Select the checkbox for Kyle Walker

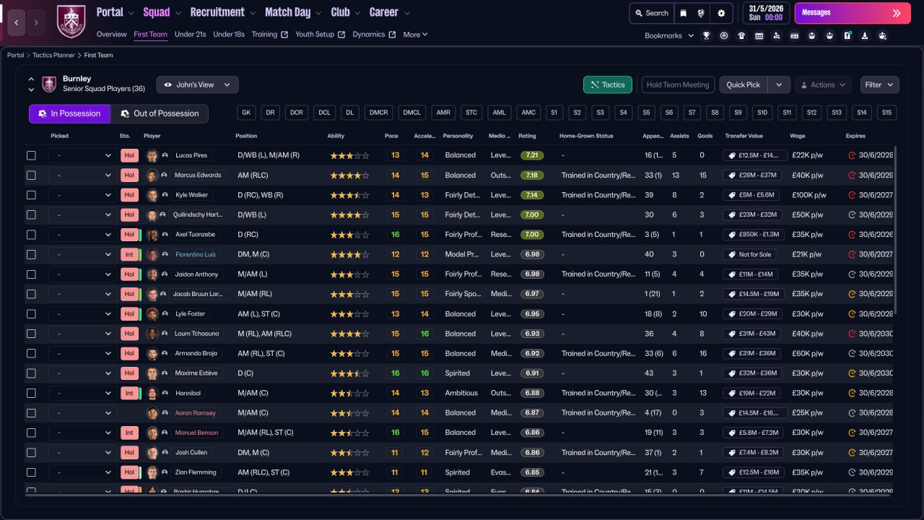click(x=31, y=195)
